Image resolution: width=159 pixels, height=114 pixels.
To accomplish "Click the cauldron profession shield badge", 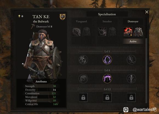I will [63, 17].
